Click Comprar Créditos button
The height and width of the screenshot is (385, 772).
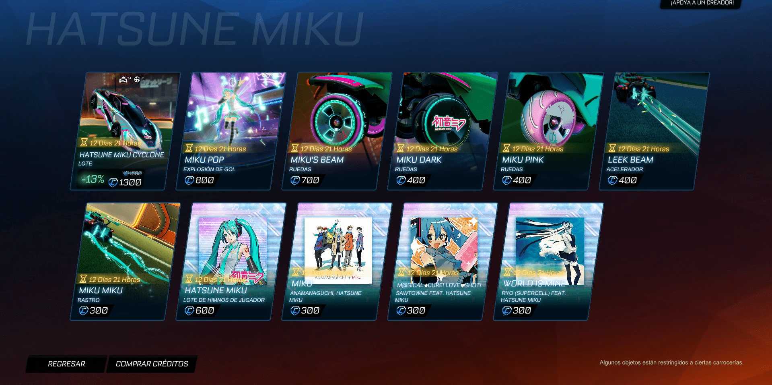pos(152,364)
